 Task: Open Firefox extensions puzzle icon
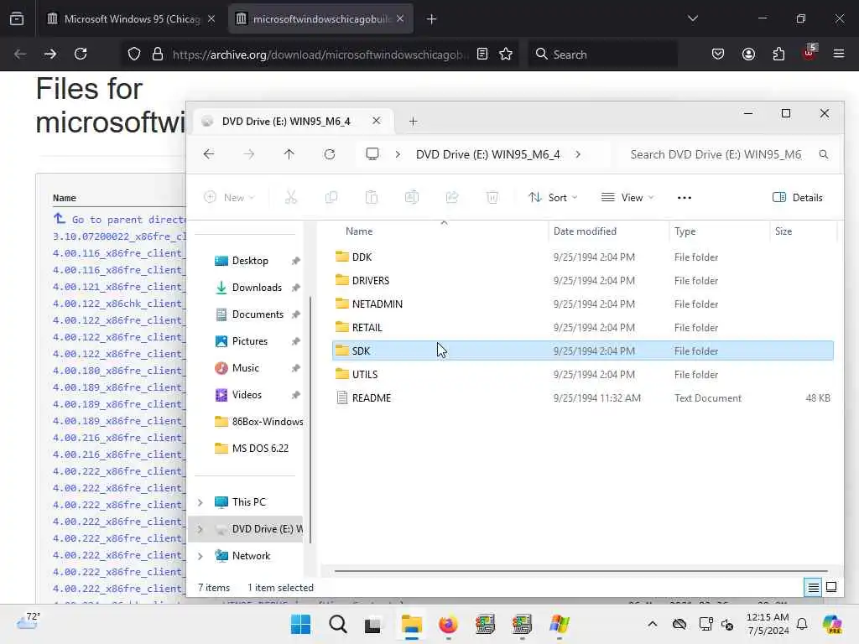tap(778, 54)
